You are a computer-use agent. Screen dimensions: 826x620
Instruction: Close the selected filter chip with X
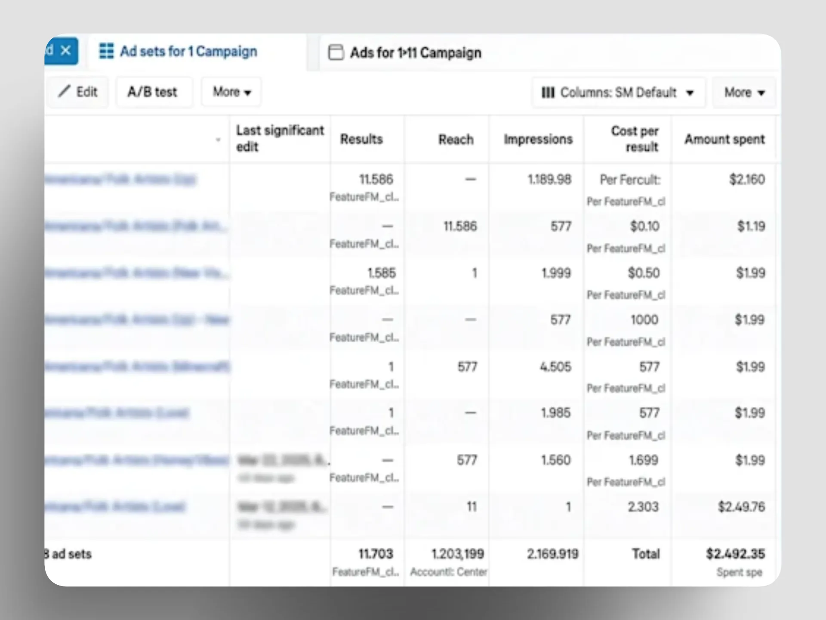click(x=66, y=51)
